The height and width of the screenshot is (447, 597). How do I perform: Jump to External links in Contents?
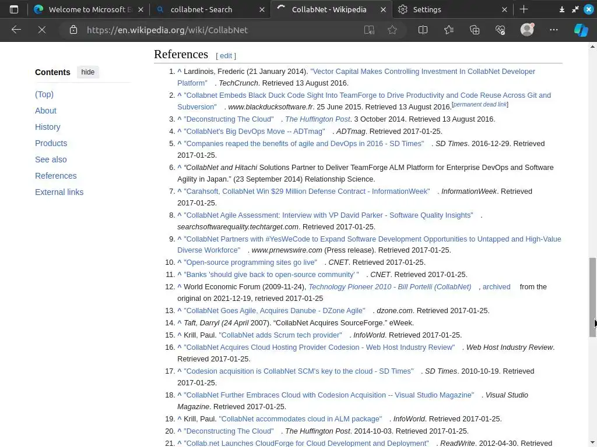click(x=59, y=192)
